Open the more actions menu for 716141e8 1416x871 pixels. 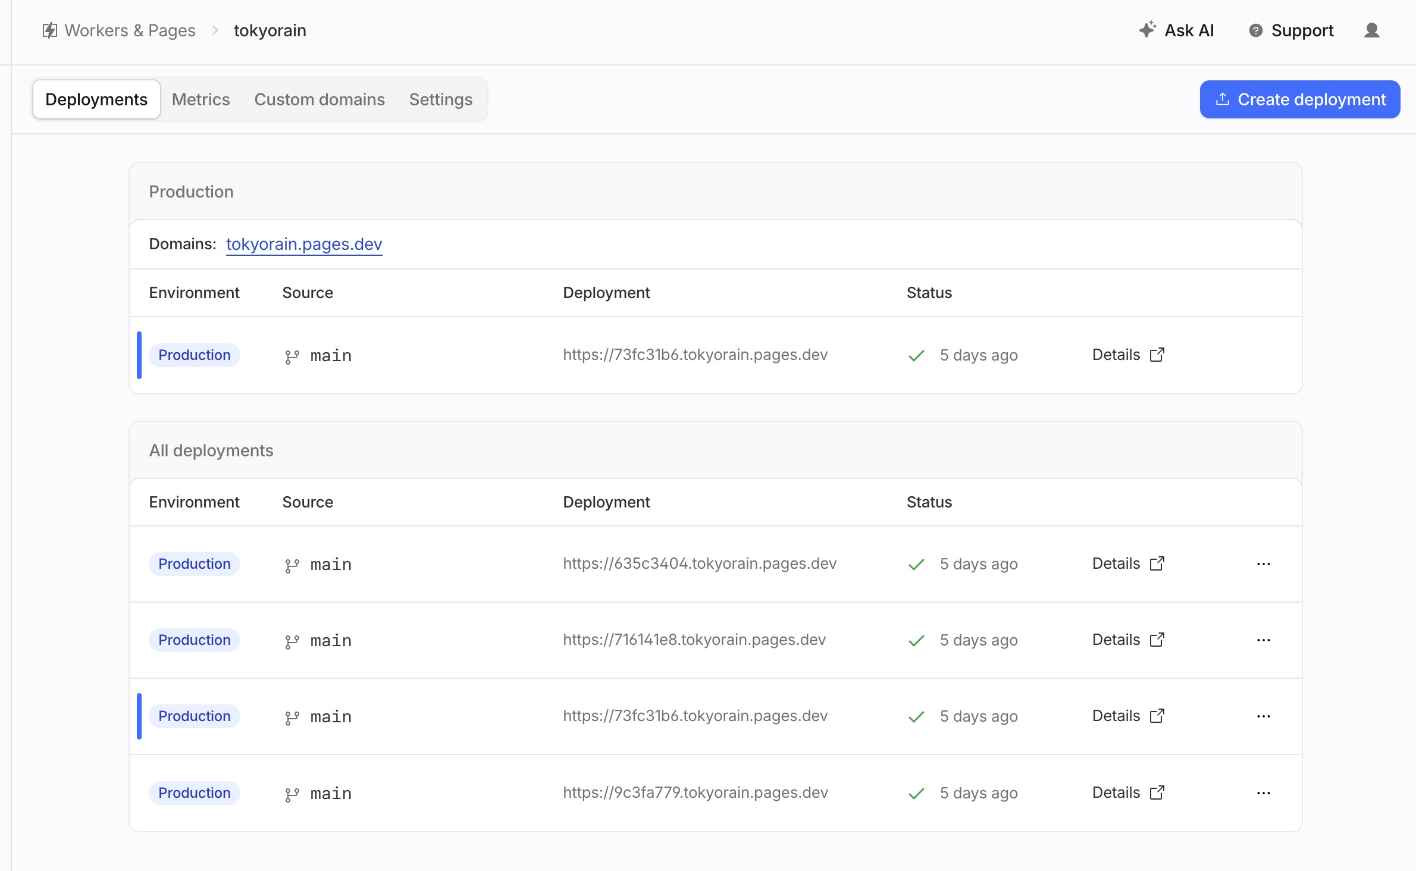(1264, 640)
